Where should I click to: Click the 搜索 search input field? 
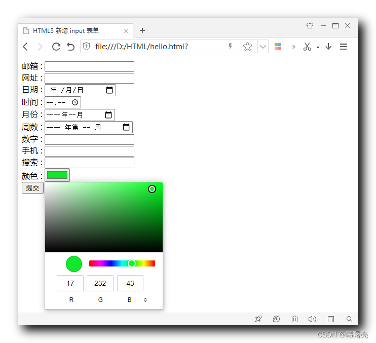(x=90, y=163)
